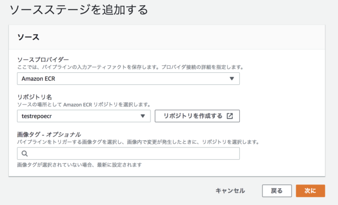Image resolution: width=338 pixels, height=205 pixels.
Task: Proceed with the orange 次に button
Action: (311, 191)
